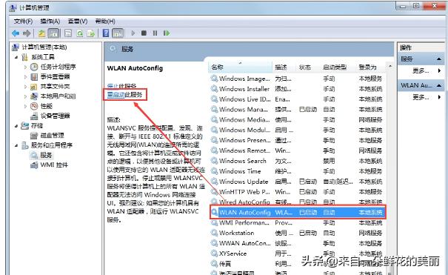Click the 任务计划程序 clock icon
The width and height of the screenshot is (448, 275).
(x=34, y=67)
